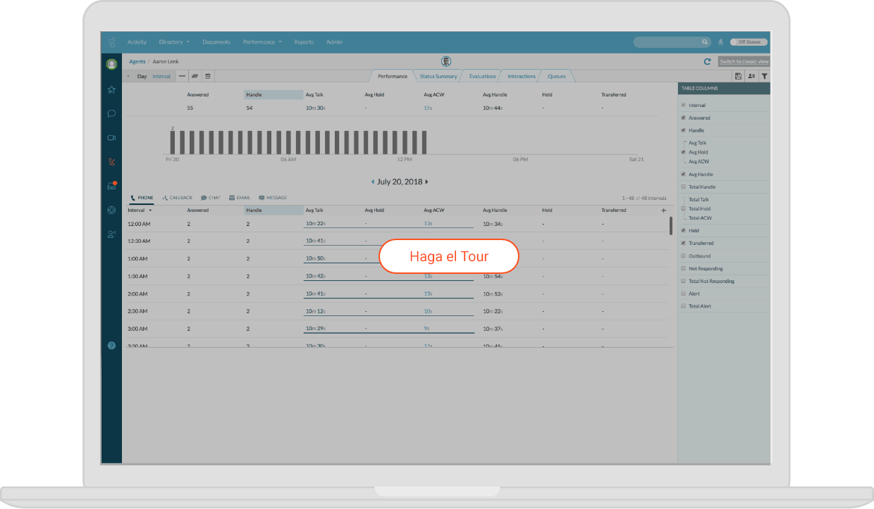Open the filter icon in the top right toolbar
Viewport: 874px width, 509px height.
click(x=765, y=75)
